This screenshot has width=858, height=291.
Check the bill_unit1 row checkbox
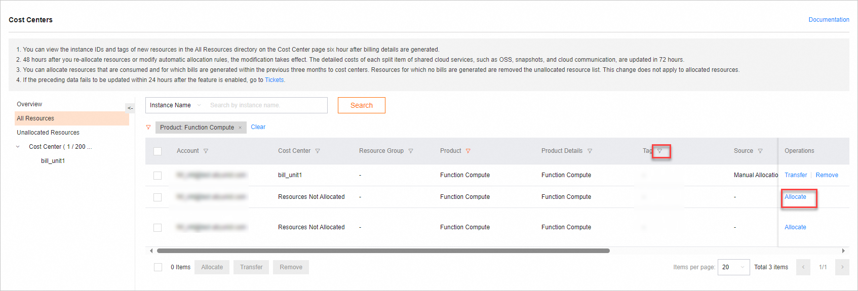(x=158, y=176)
